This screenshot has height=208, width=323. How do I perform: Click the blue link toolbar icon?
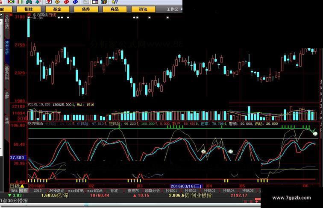pos(75,2)
